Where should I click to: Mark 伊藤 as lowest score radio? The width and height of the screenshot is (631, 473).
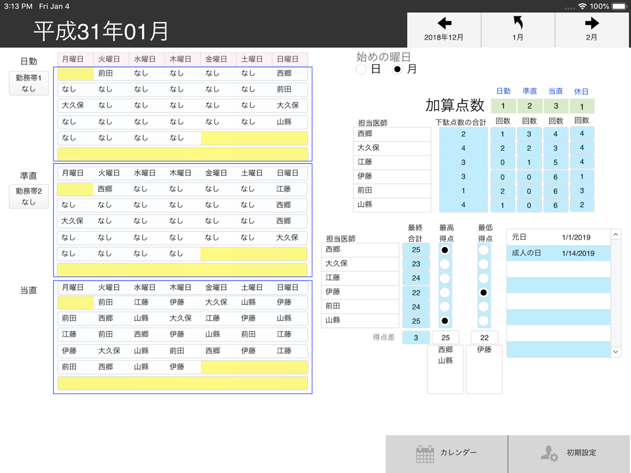click(483, 293)
